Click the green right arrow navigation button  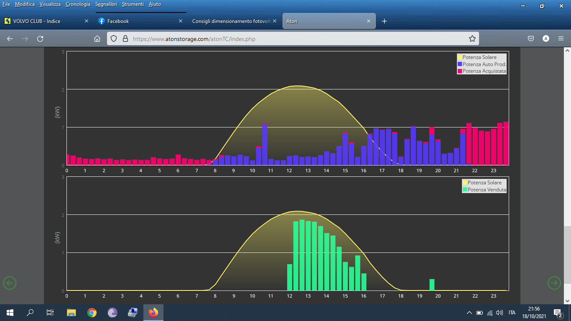coord(554,283)
